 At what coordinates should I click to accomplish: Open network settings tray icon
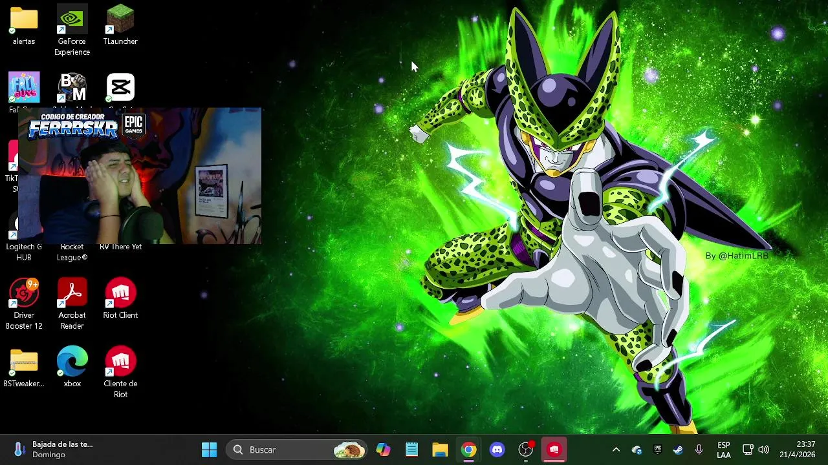pyautogui.click(x=748, y=449)
